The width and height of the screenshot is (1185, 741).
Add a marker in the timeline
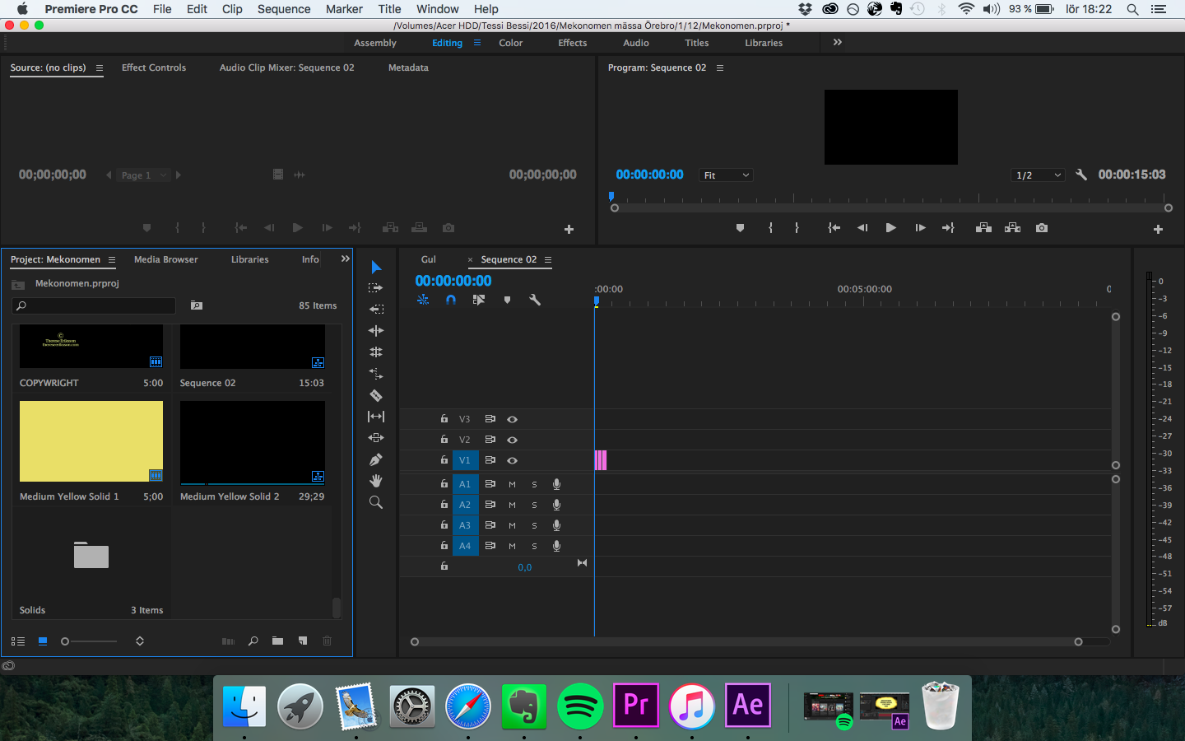507,301
